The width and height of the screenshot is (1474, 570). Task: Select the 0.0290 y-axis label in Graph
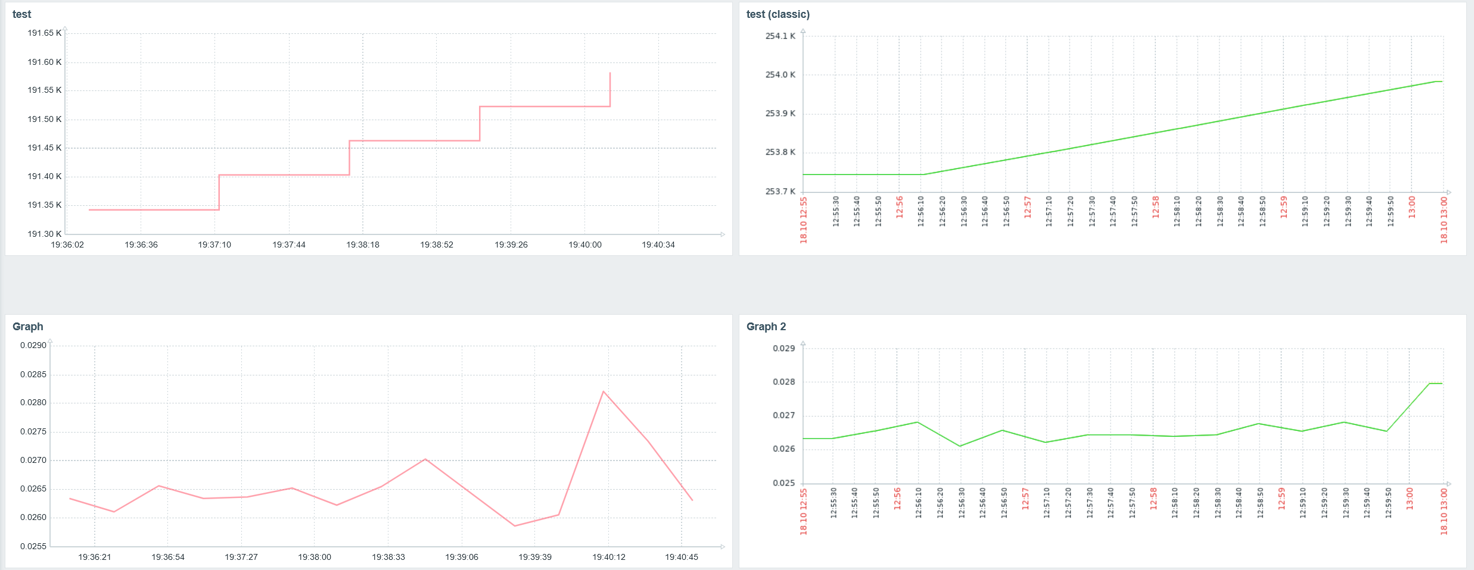33,346
